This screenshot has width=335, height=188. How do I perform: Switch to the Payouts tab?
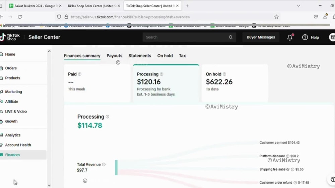click(x=114, y=56)
